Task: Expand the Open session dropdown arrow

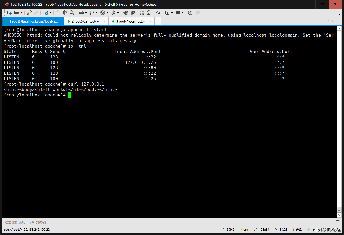Action: pyautogui.click(x=21, y=13)
